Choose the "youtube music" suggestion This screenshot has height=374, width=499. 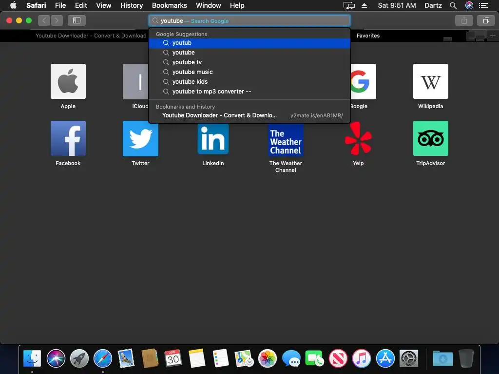tap(249, 72)
